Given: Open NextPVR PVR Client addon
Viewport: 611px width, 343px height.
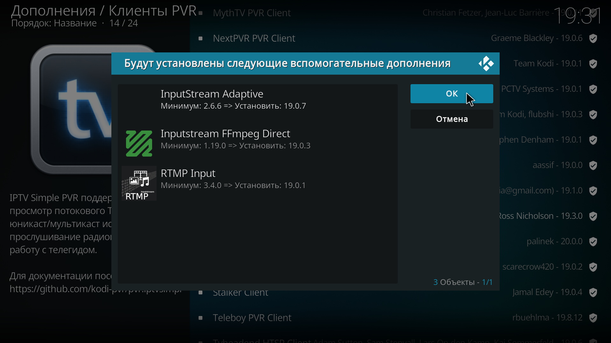Looking at the screenshot, I should point(254,38).
